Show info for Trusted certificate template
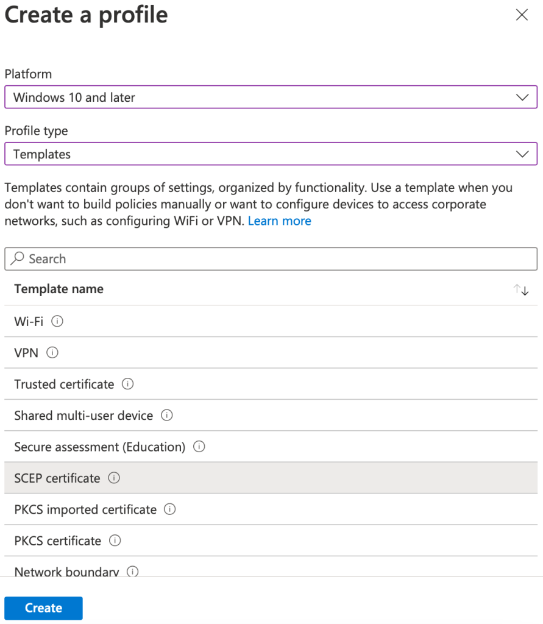The image size is (543, 624). pos(128,384)
